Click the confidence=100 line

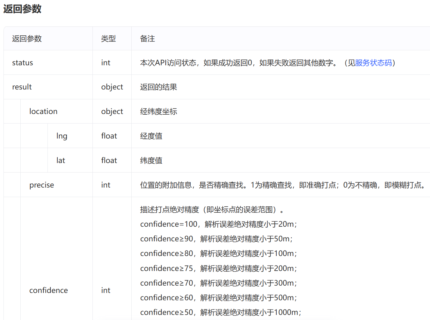pos(219,224)
